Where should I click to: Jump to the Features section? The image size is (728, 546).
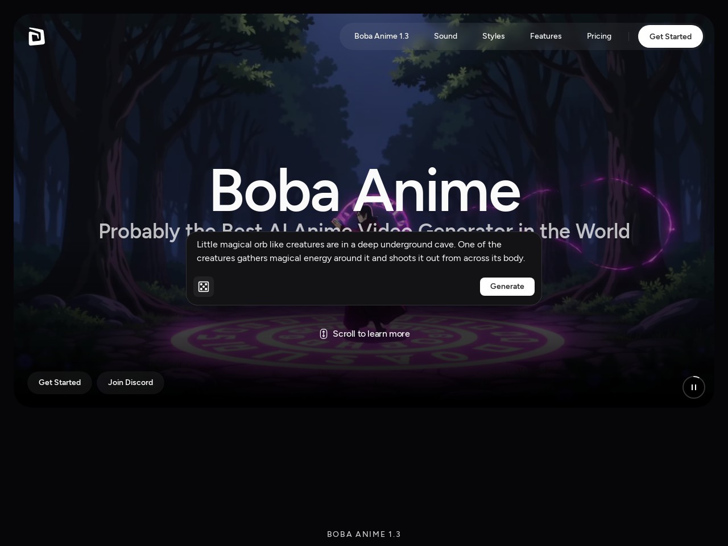546,36
